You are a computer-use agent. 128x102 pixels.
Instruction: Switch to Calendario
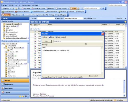pos(15,84)
